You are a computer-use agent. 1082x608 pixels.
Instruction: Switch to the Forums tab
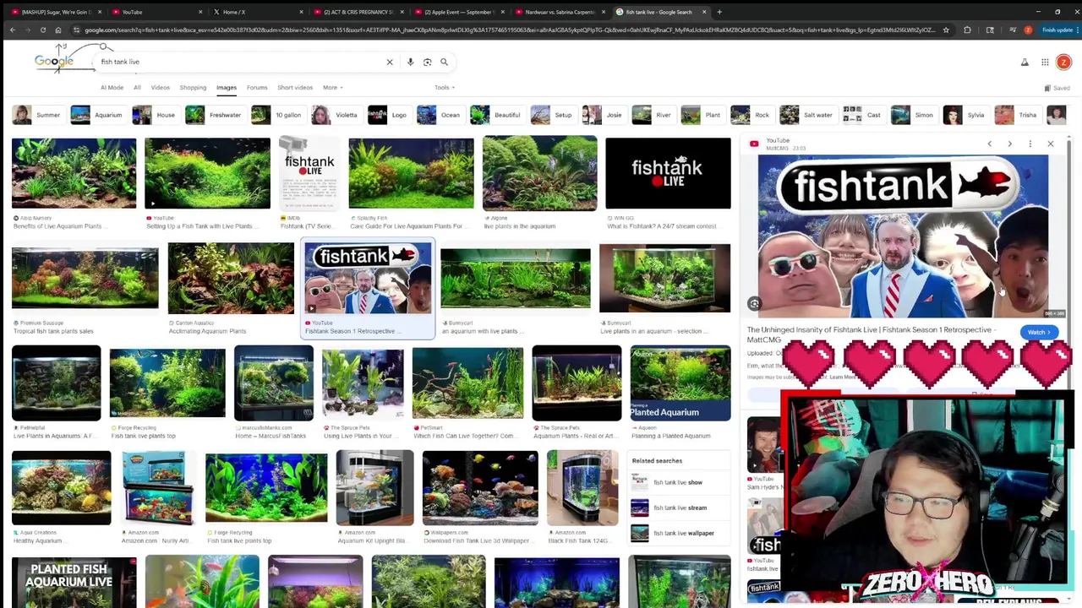pos(257,88)
